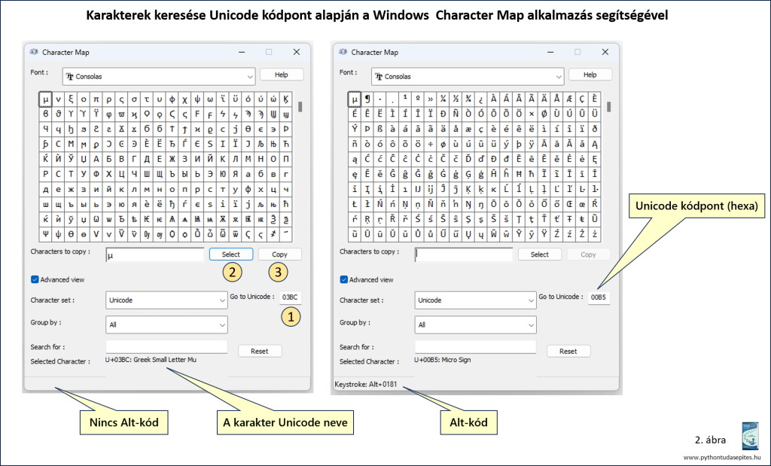Click the Copy button in the left window

[279, 254]
